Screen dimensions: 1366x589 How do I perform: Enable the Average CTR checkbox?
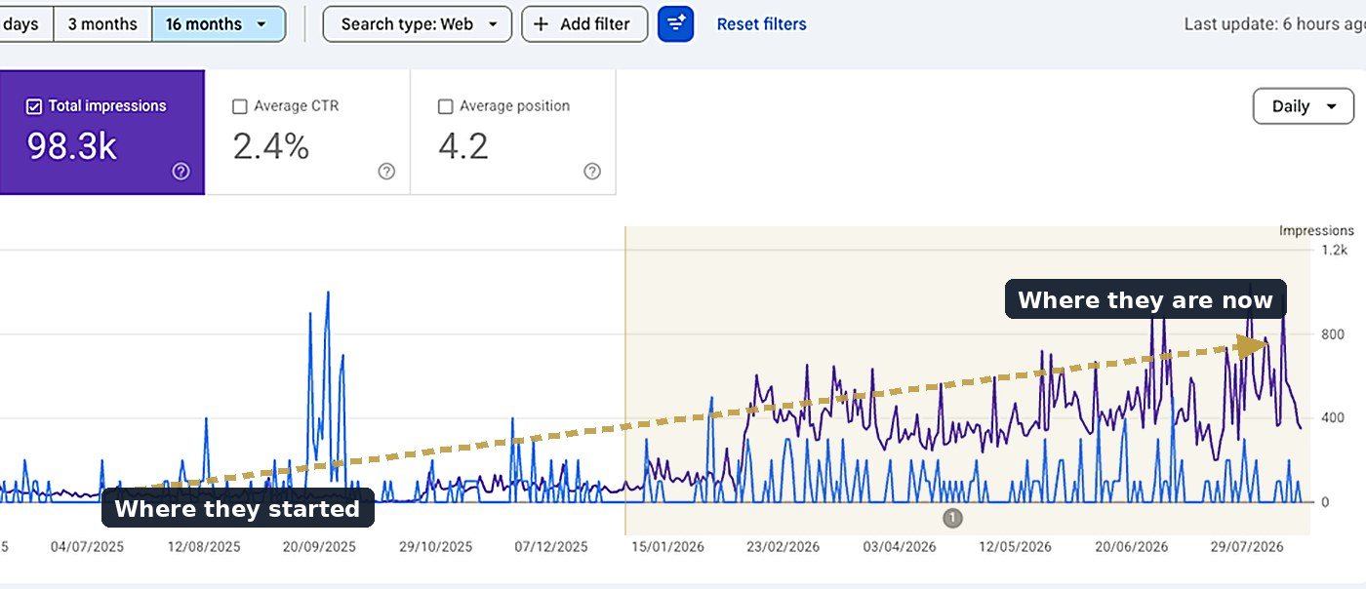[240, 106]
